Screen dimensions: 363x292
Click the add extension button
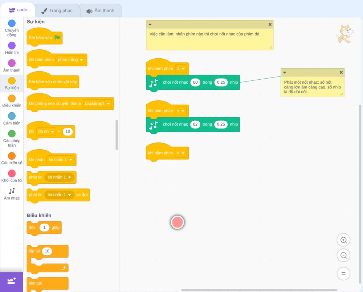pyautogui.click(x=12, y=282)
